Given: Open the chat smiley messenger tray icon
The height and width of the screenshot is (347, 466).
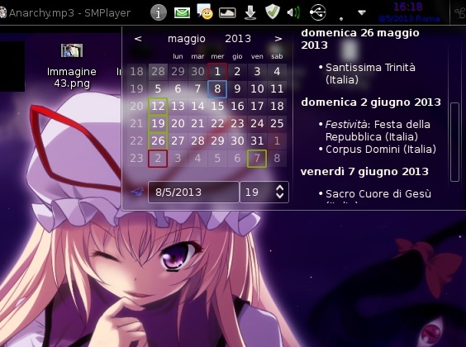Looking at the screenshot, I should [x=205, y=12].
